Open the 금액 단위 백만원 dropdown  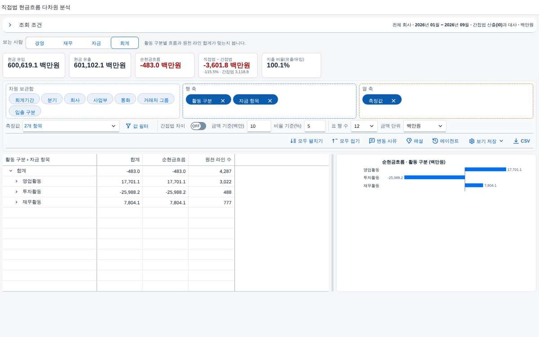pyautogui.click(x=424, y=126)
